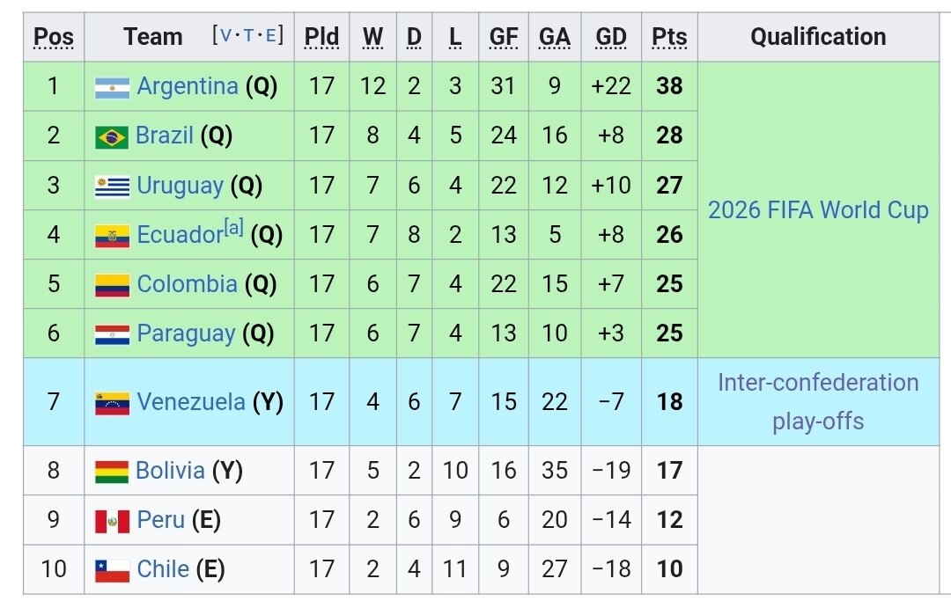Viewport: 951px width, 608px height.
Task: Click the Chile flag icon
Action: (x=112, y=570)
